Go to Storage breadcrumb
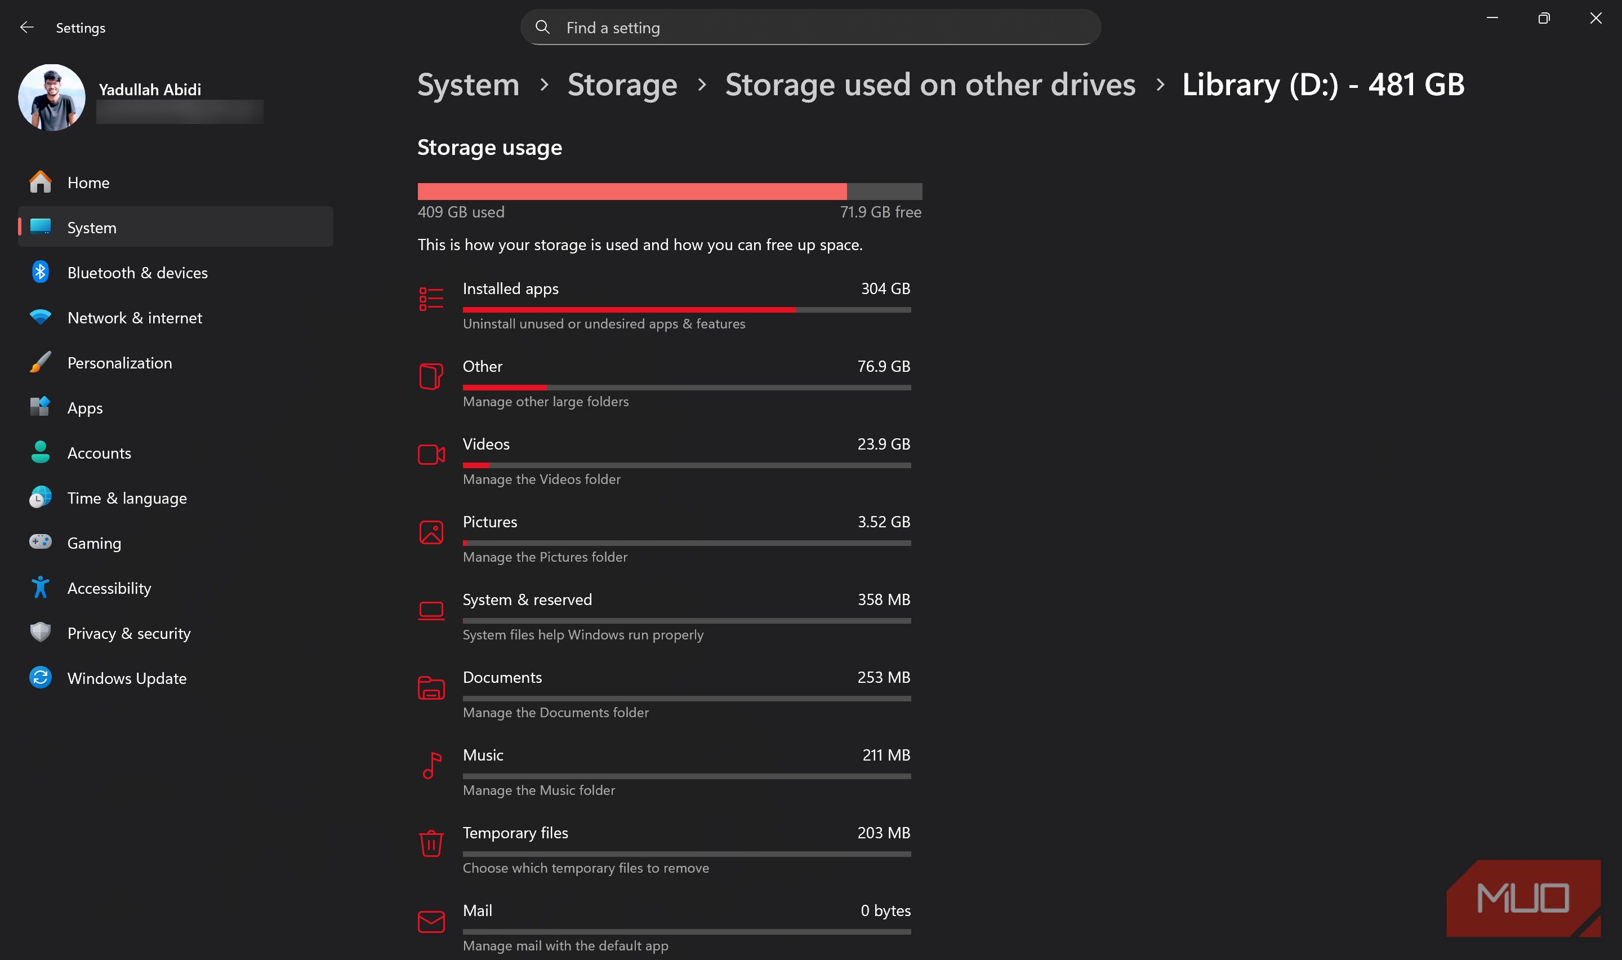1622x960 pixels. tap(622, 85)
